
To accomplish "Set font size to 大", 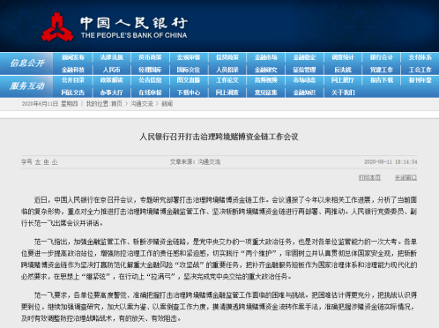I will click(38, 162).
